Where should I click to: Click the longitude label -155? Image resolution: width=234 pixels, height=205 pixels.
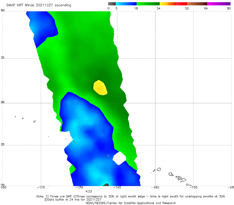pos(194,187)
